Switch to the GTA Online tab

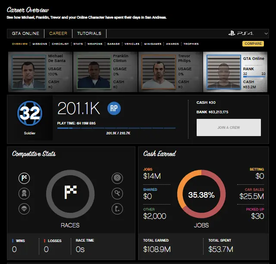pyautogui.click(x=25, y=34)
